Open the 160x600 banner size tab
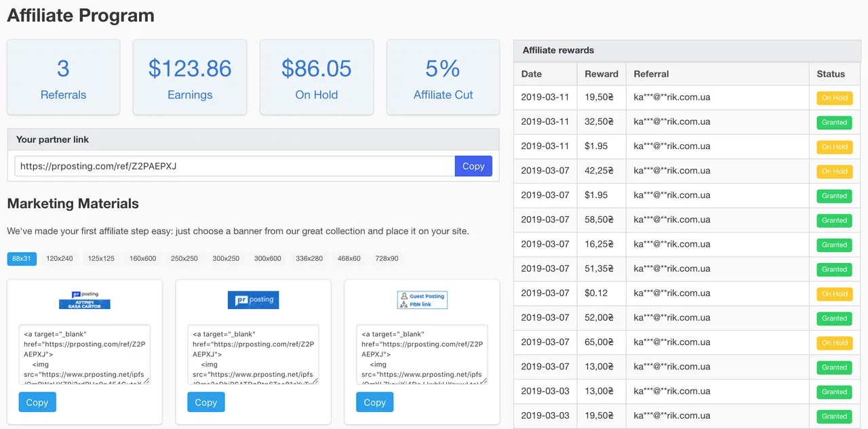Viewport: 868px width, 429px height. click(x=143, y=258)
